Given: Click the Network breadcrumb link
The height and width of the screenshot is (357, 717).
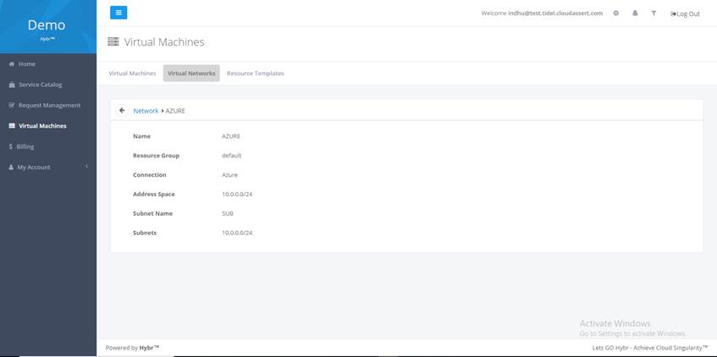Looking at the screenshot, I should pos(146,111).
